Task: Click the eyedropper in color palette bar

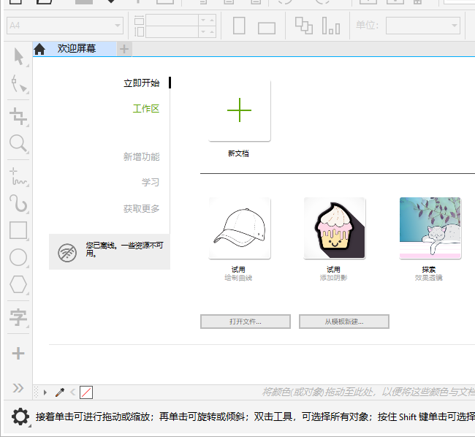Action: point(60,392)
